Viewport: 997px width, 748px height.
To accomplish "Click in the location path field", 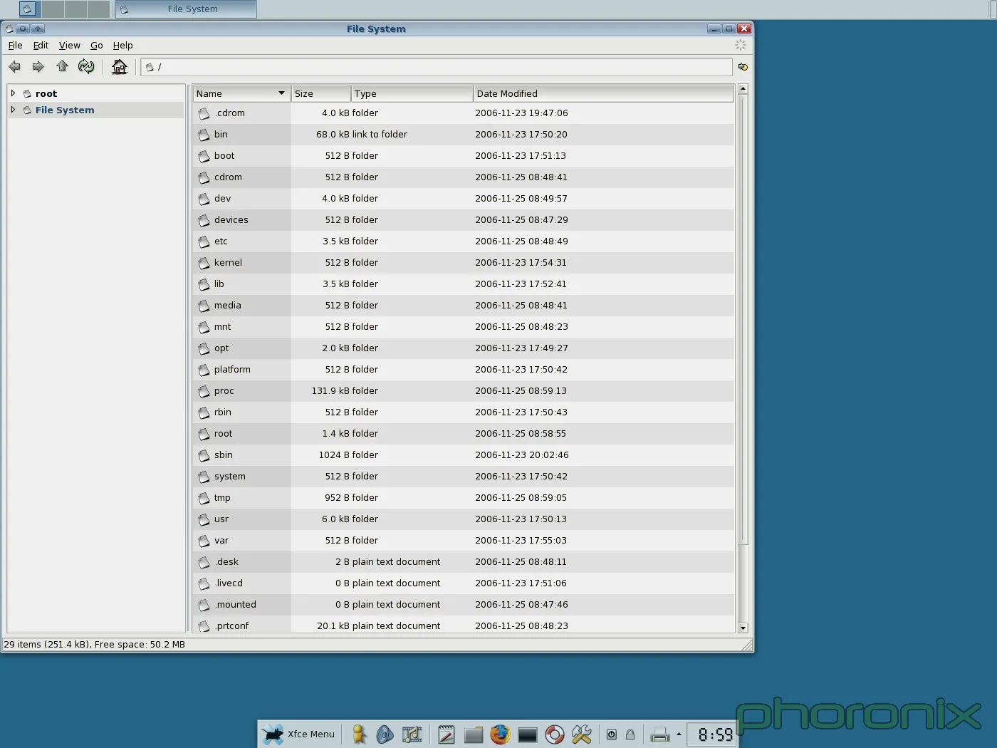I will click(x=437, y=67).
